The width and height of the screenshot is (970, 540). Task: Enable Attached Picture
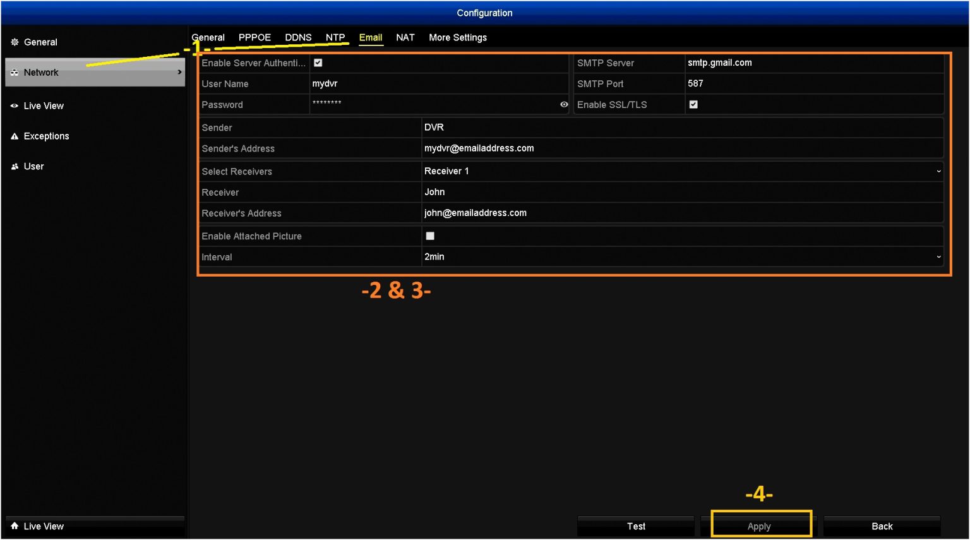click(430, 236)
